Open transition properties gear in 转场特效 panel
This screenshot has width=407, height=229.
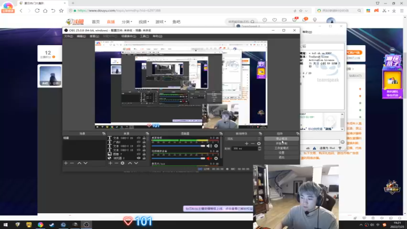(x=259, y=144)
